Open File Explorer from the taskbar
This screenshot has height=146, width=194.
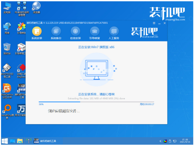point(20,141)
